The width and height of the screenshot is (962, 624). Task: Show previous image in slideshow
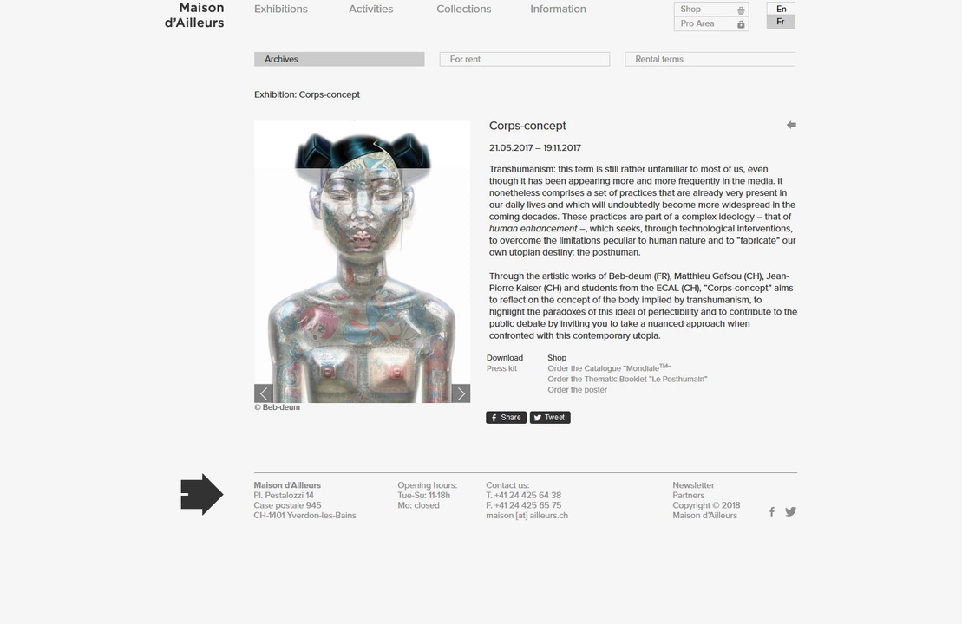pos(264,393)
